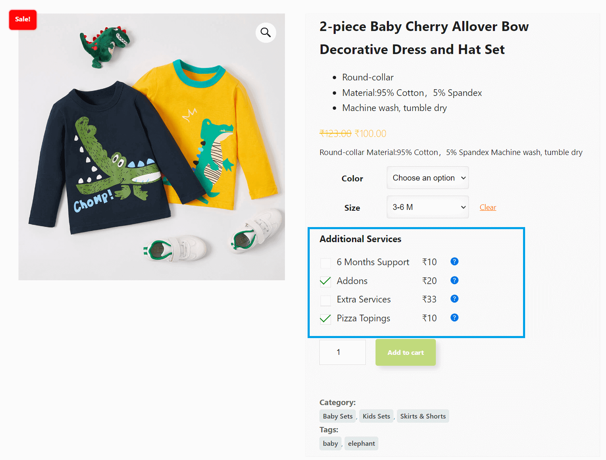The width and height of the screenshot is (606, 460).
Task: Click the Clear link beside Size
Action: click(488, 207)
